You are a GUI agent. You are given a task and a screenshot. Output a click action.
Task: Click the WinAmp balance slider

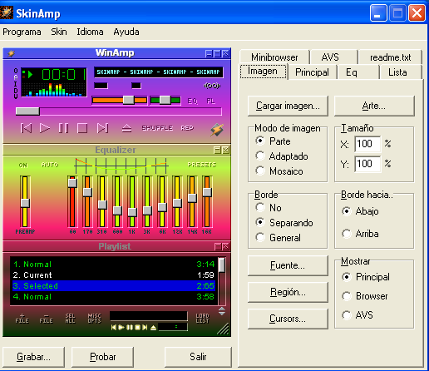click(165, 100)
